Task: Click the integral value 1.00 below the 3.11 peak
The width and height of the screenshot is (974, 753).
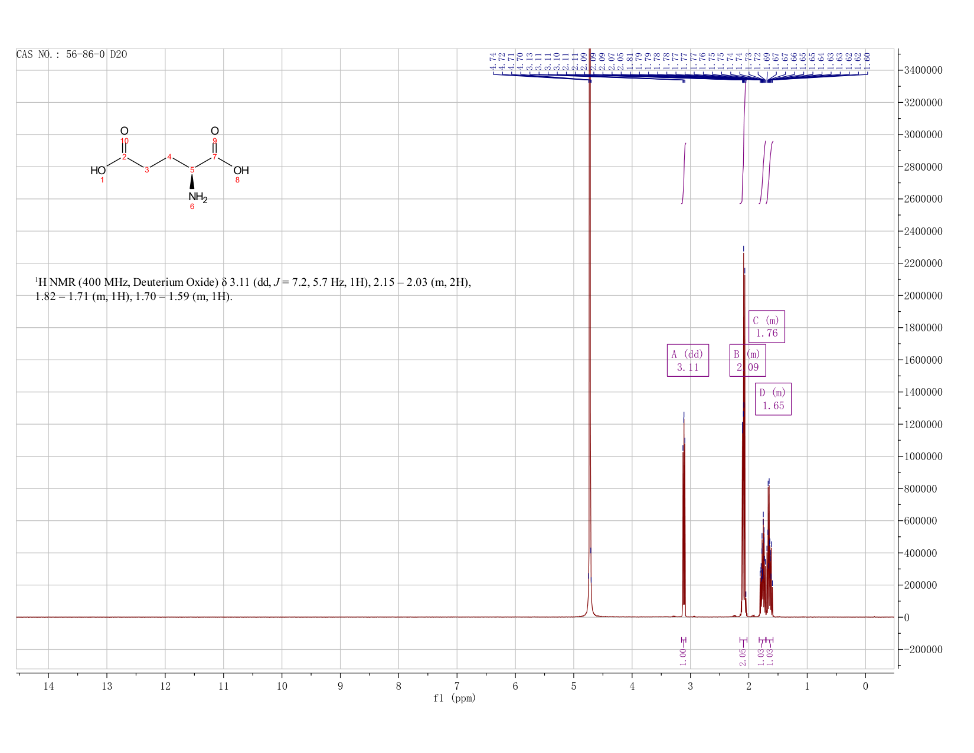Action: point(683,656)
